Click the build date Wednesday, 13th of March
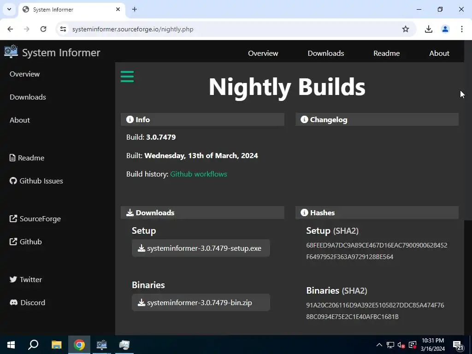Viewport: 472px width, 354px height. pyautogui.click(x=201, y=156)
